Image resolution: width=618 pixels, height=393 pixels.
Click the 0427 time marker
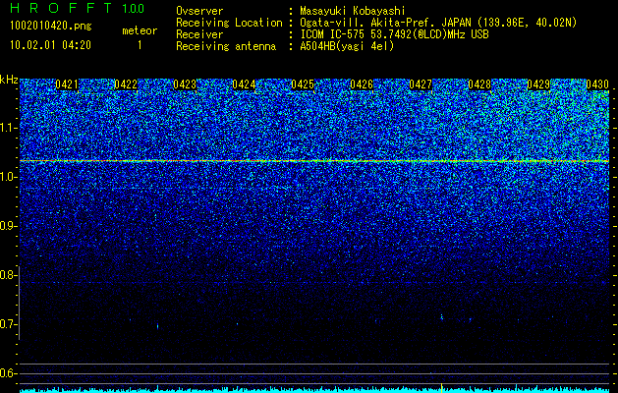(421, 84)
